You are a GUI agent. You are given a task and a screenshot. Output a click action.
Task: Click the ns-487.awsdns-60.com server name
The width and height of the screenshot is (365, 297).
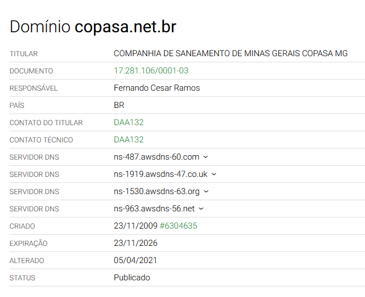pos(156,157)
